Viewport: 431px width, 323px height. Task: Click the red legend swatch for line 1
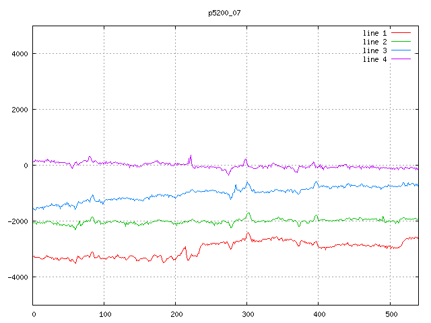tap(401, 33)
